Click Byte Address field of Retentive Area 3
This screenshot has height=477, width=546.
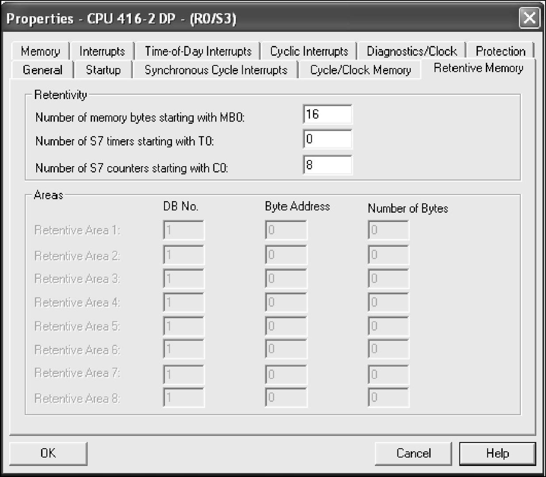coord(286,279)
